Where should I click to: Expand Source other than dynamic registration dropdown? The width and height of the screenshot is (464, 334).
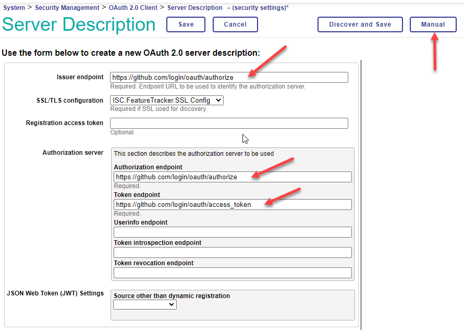[x=145, y=304]
